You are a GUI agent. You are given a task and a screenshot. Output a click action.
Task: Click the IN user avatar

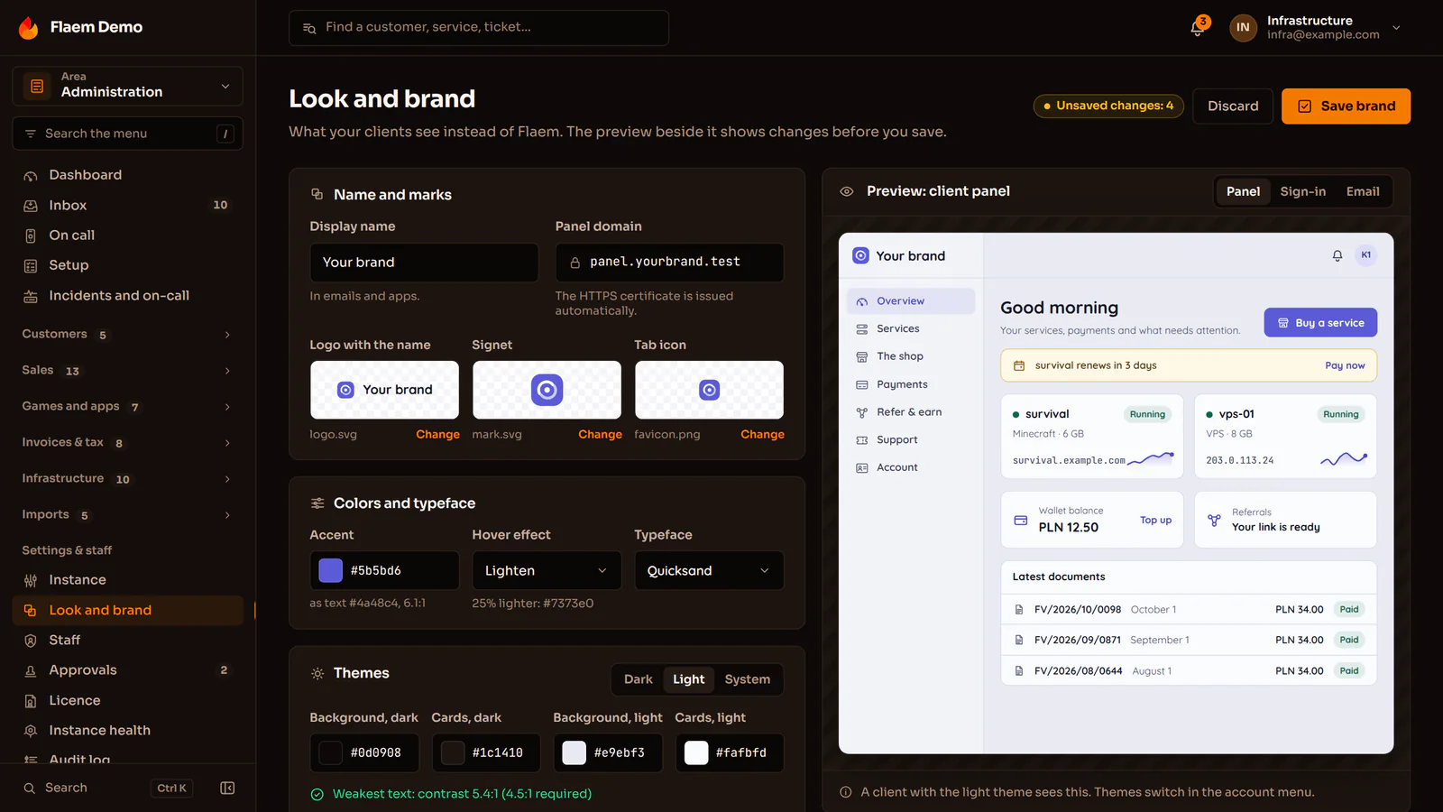pyautogui.click(x=1243, y=28)
